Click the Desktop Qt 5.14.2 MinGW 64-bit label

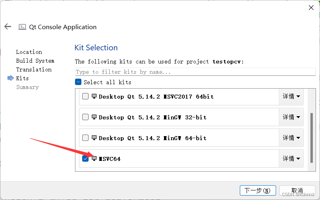[x=152, y=138]
